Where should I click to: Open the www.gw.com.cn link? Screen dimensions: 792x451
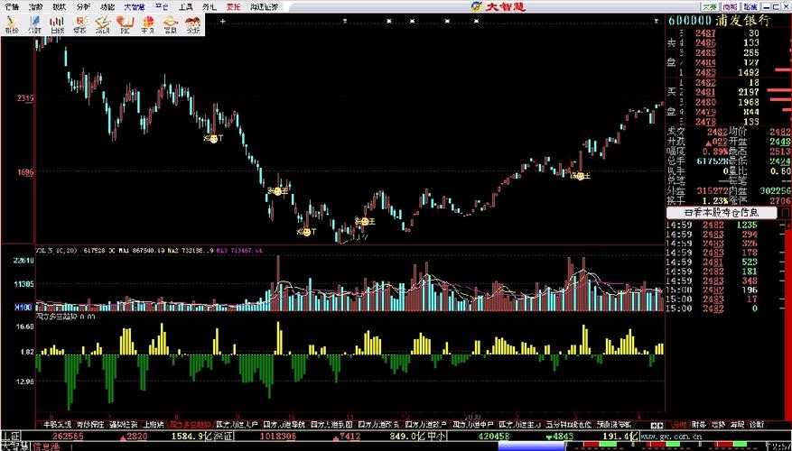pyautogui.click(x=669, y=435)
